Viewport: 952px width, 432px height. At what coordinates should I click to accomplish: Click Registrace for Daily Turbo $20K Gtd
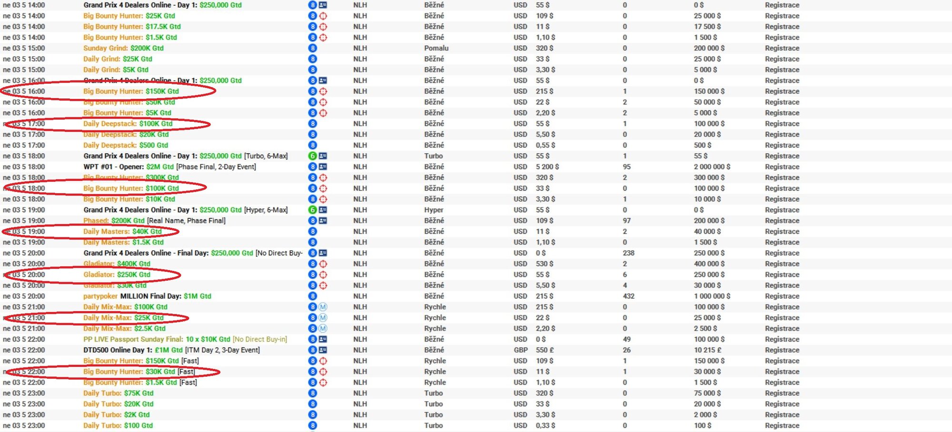click(x=782, y=404)
